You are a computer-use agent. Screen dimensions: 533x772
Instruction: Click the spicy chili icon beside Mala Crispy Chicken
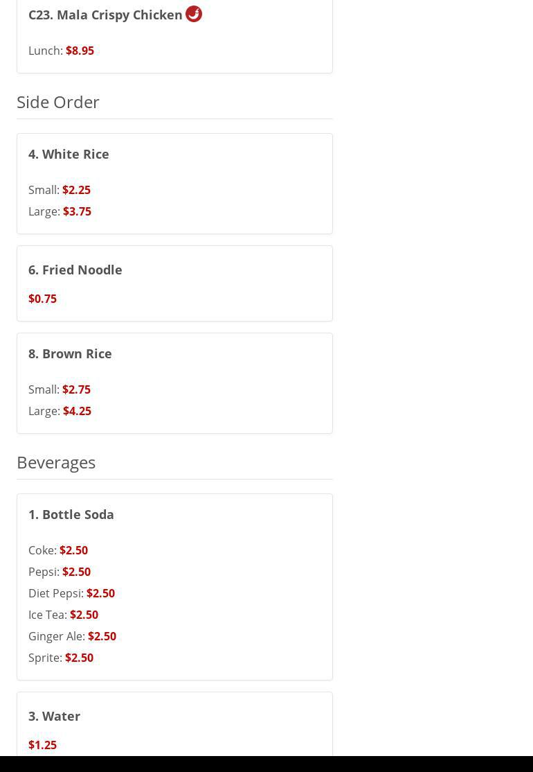[x=194, y=14]
